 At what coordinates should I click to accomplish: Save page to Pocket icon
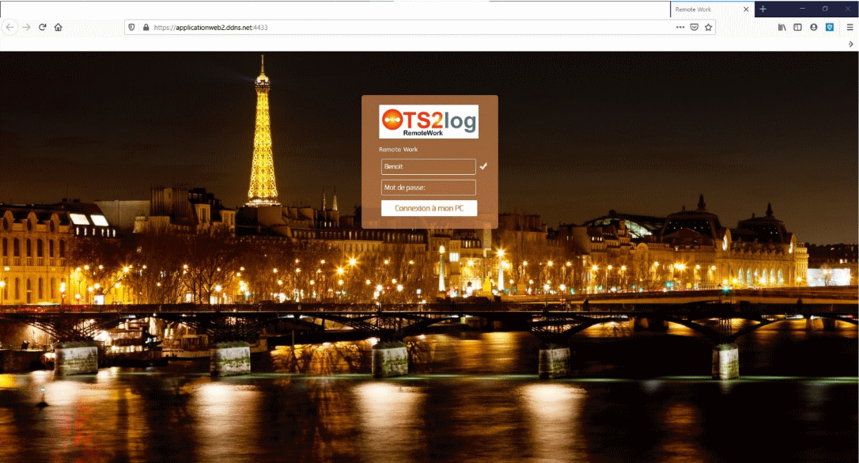[x=694, y=27]
